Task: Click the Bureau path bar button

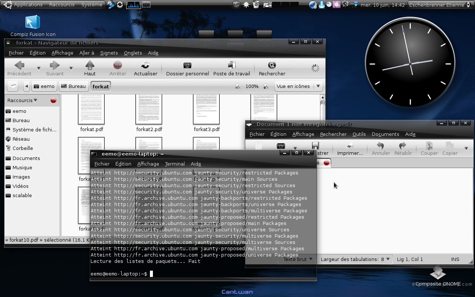Action: [73, 86]
